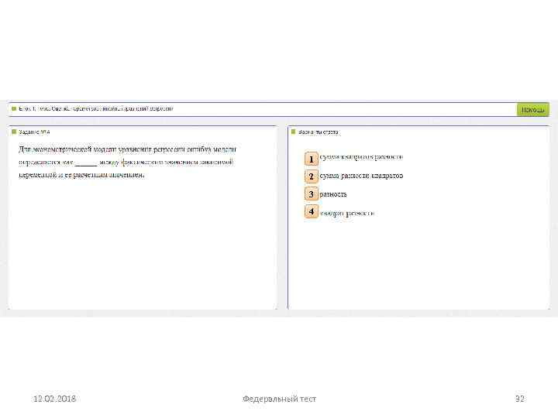
Task: Click the question text about regression model error
Action: click(127, 162)
